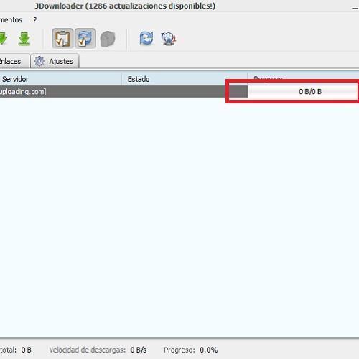The image size is (359, 359).
Task: Click the green download arrow with underline icon
Action: coord(24,39)
